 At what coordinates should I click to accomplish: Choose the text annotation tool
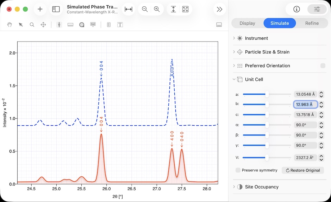point(120,25)
